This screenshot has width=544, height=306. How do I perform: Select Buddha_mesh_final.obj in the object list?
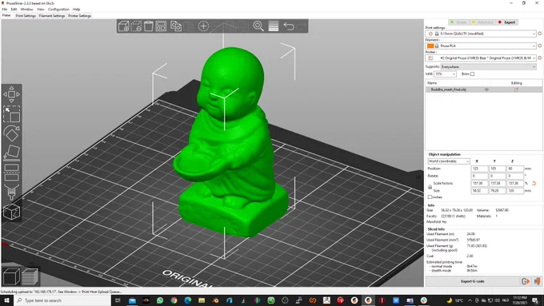coord(449,89)
